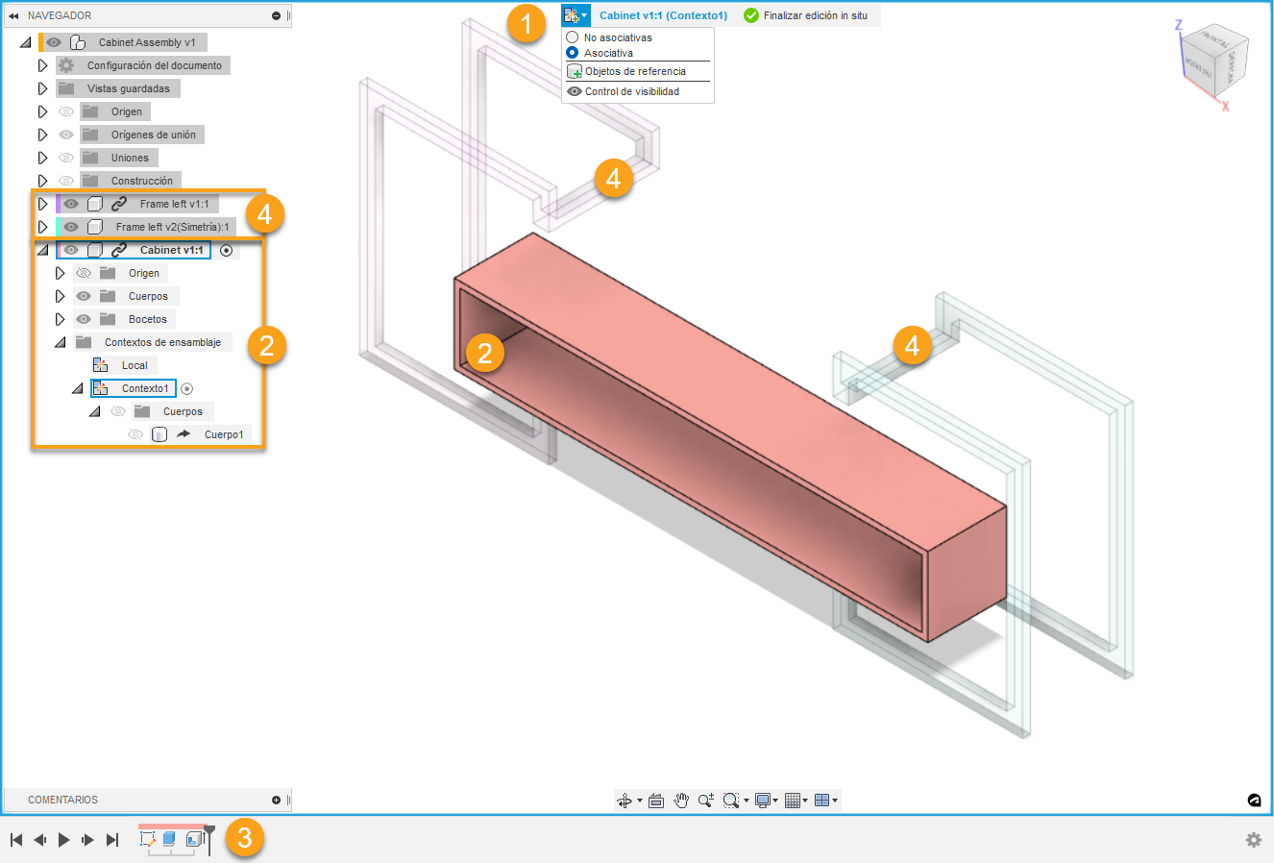The image size is (1274, 863).
Task: Click the Orbit navigation tool icon
Action: [624, 801]
